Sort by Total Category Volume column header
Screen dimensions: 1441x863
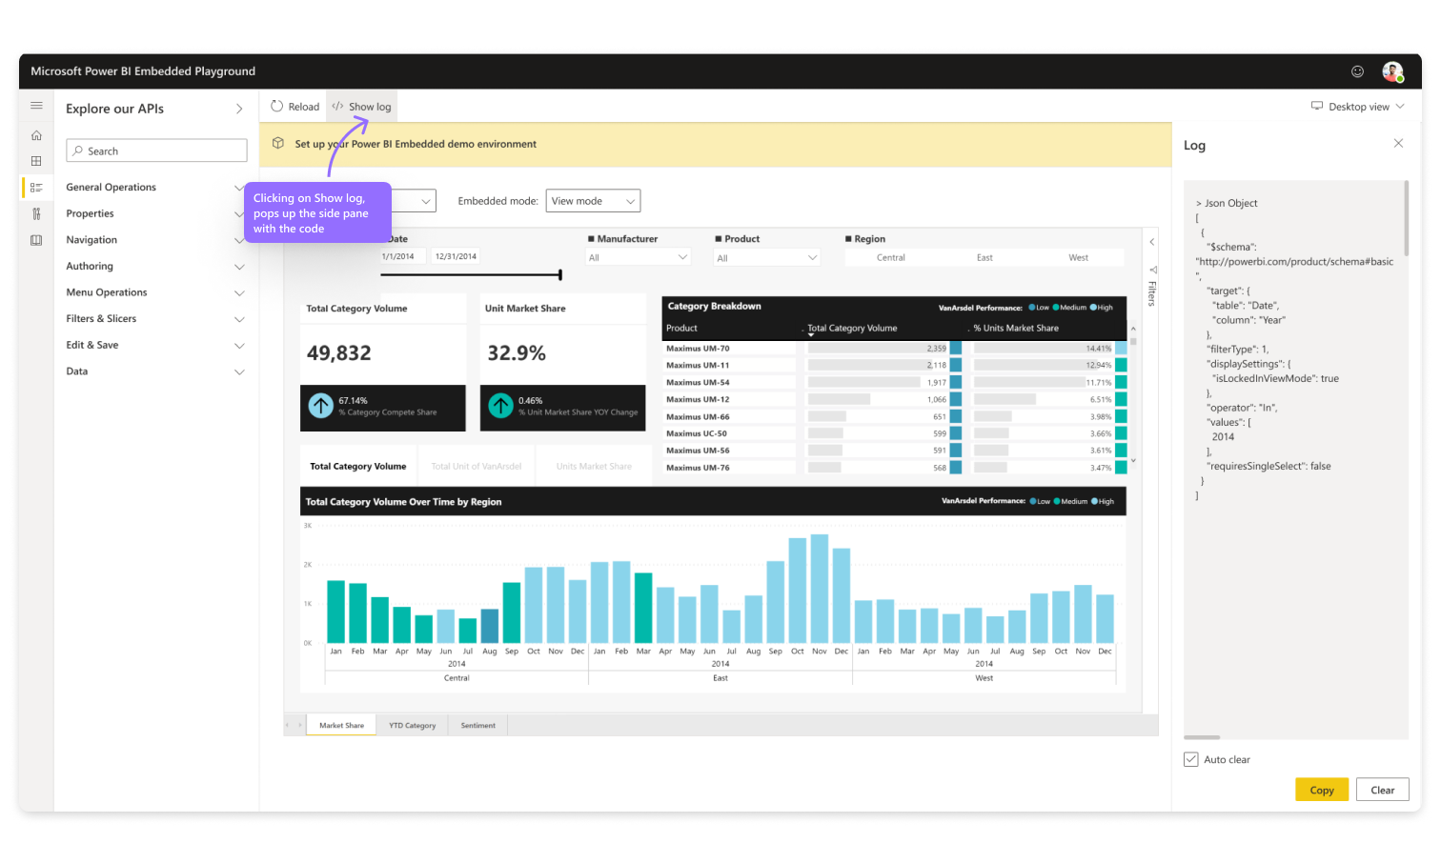click(x=852, y=328)
